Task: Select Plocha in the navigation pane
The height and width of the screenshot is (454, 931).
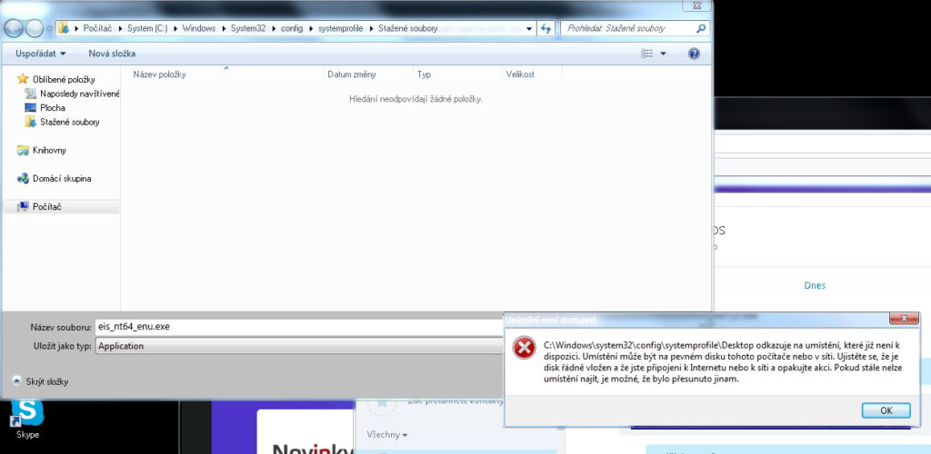Action: tap(45, 108)
